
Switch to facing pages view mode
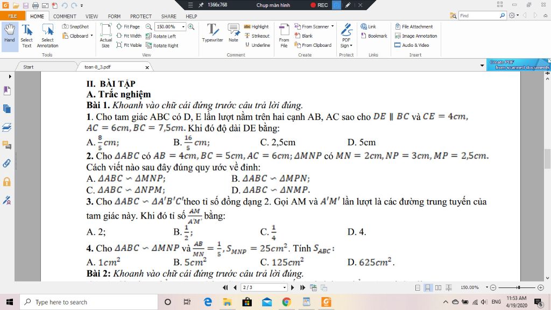pos(438,287)
